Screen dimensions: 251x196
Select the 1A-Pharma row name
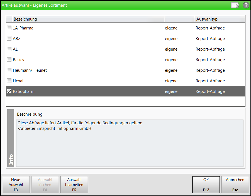[x=23, y=28]
